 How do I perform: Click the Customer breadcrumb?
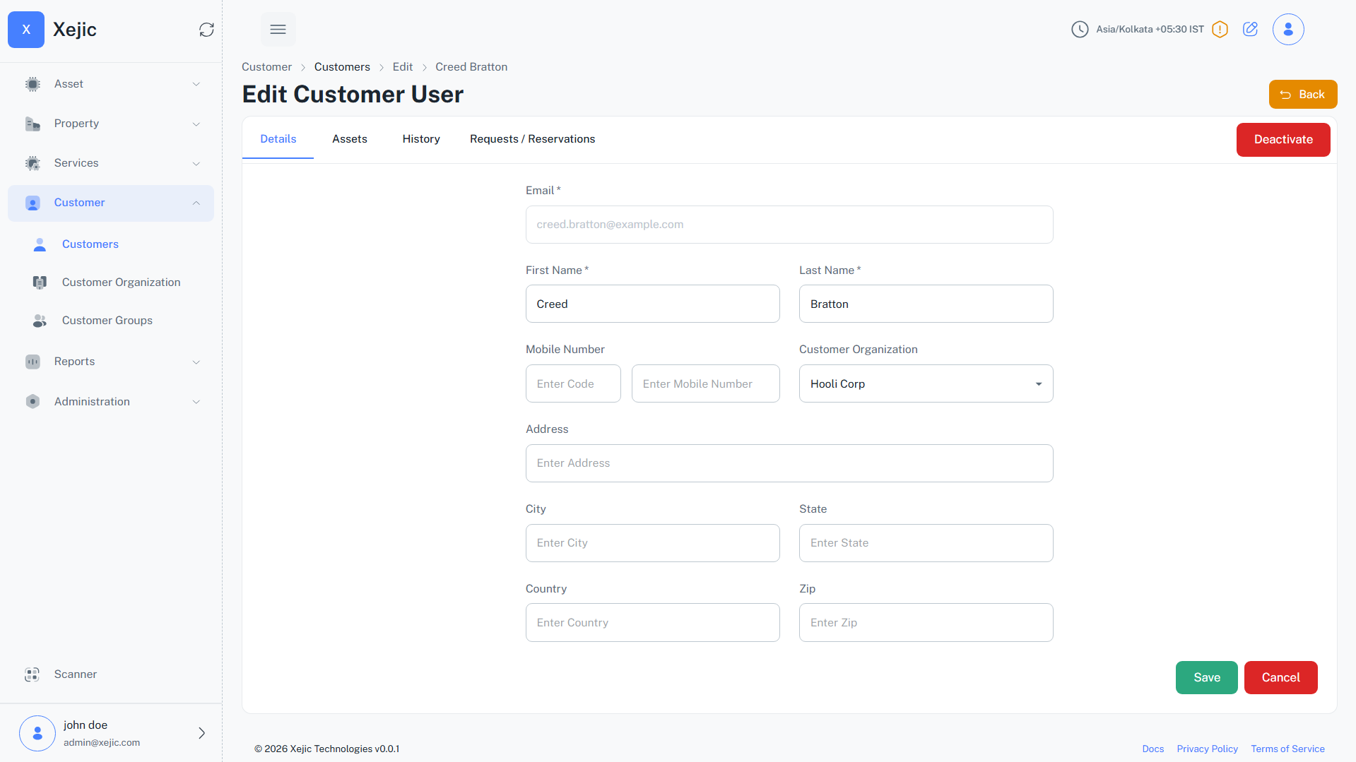point(266,67)
